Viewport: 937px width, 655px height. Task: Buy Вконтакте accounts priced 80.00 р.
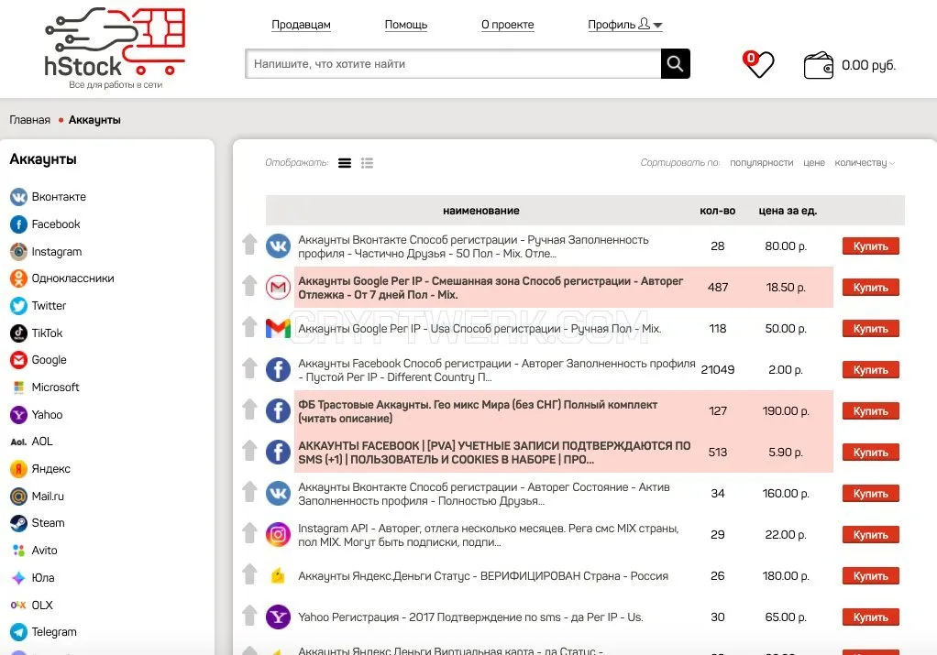click(871, 246)
